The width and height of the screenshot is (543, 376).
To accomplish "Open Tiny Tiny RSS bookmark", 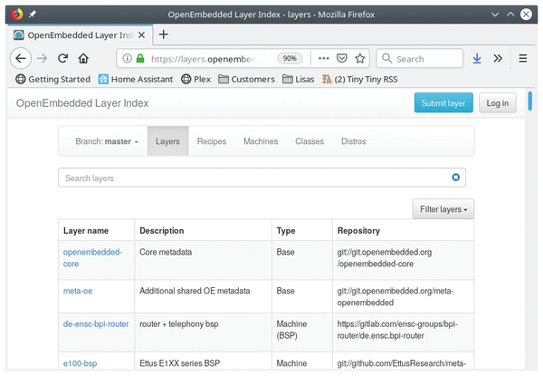I will (x=360, y=80).
